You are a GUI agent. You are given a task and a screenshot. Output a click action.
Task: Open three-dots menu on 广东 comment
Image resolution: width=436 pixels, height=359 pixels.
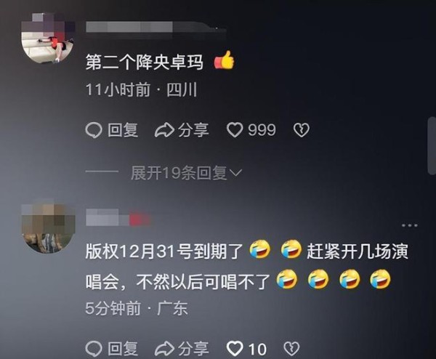(410, 225)
